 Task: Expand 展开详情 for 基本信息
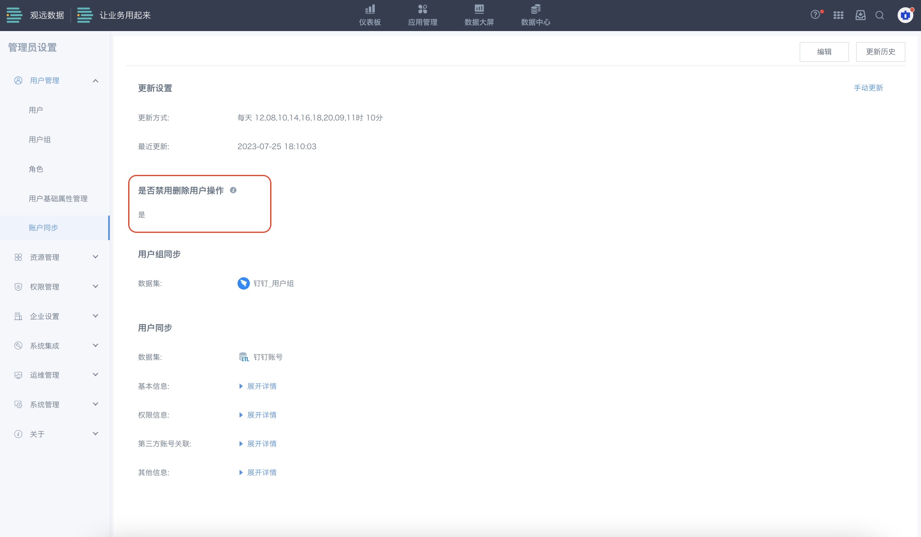click(257, 386)
